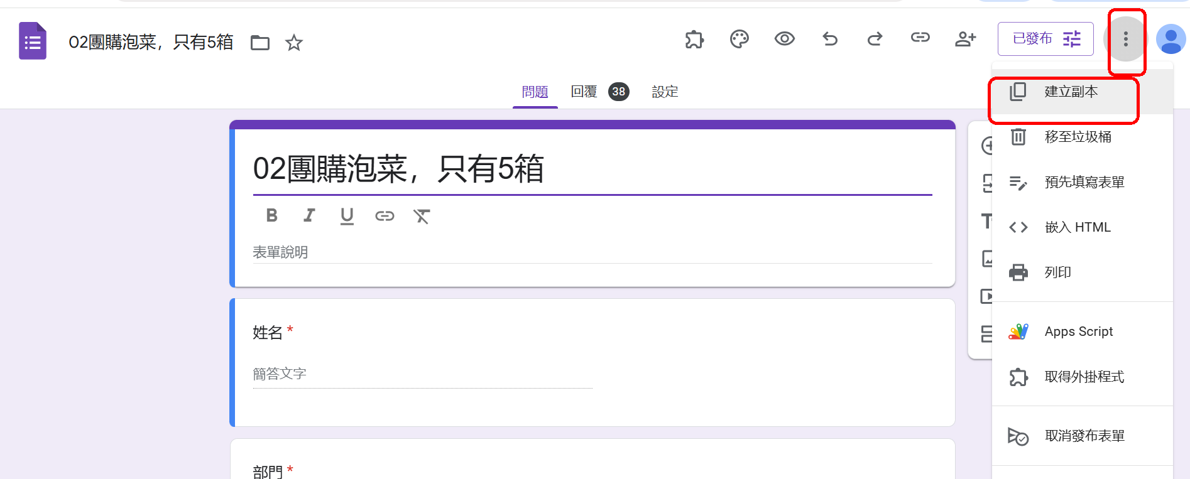
Task: Open the Google account avatar
Action: (x=1171, y=40)
